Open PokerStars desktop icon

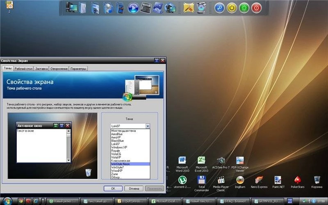[298, 182]
